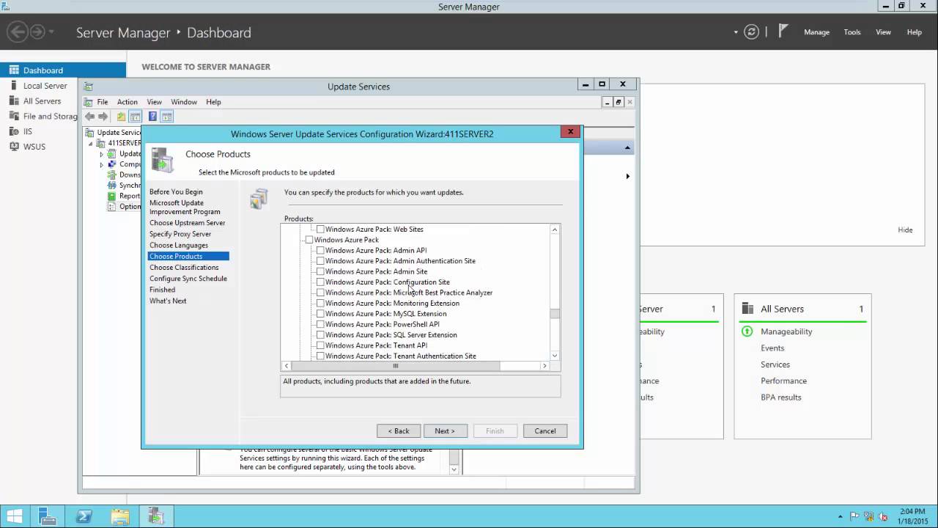The height and width of the screenshot is (528, 938).
Task: Click the Server Manager refresh icon
Action: [x=751, y=32]
